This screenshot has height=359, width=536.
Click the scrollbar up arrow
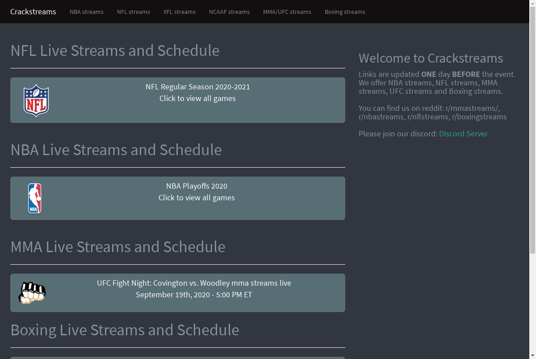(532, 3)
